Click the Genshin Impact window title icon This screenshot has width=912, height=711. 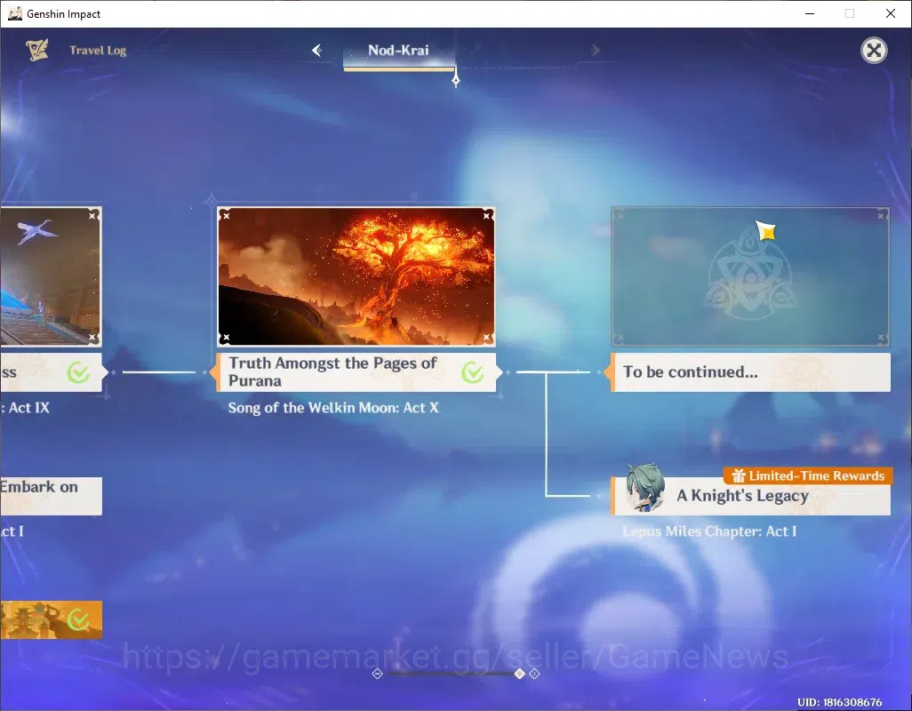(x=14, y=13)
